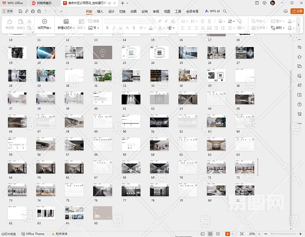Image resolution: width=305 pixels, height=237 pixels.
Task: Expand the 排列 arrange dropdown
Action: (x=280, y=28)
